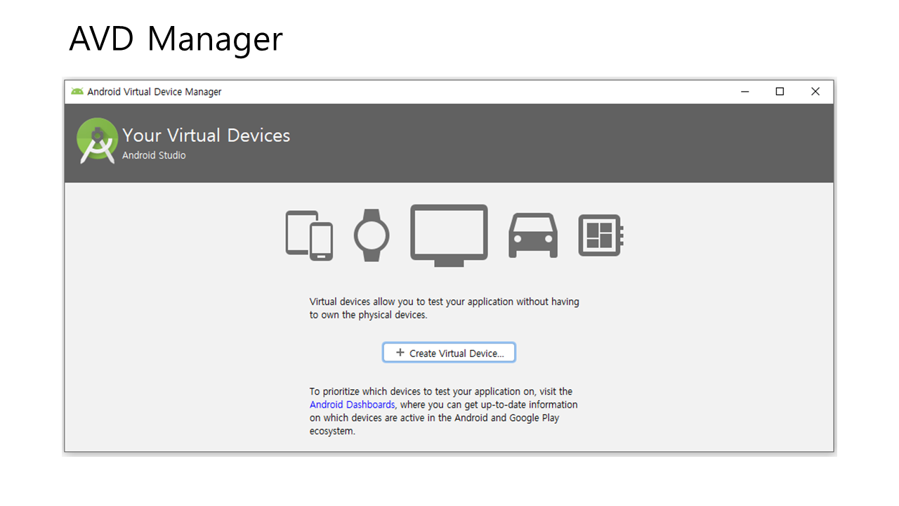Select the Wear OS watch icon
Image resolution: width=899 pixels, height=506 pixels.
(x=371, y=235)
